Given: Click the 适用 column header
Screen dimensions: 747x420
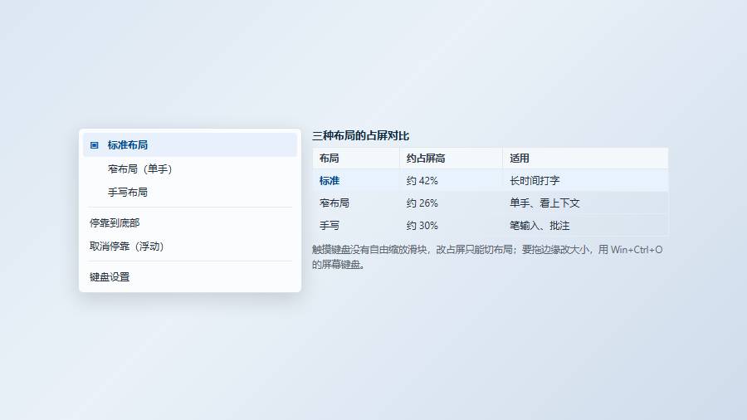Looking at the screenshot, I should 585,159.
